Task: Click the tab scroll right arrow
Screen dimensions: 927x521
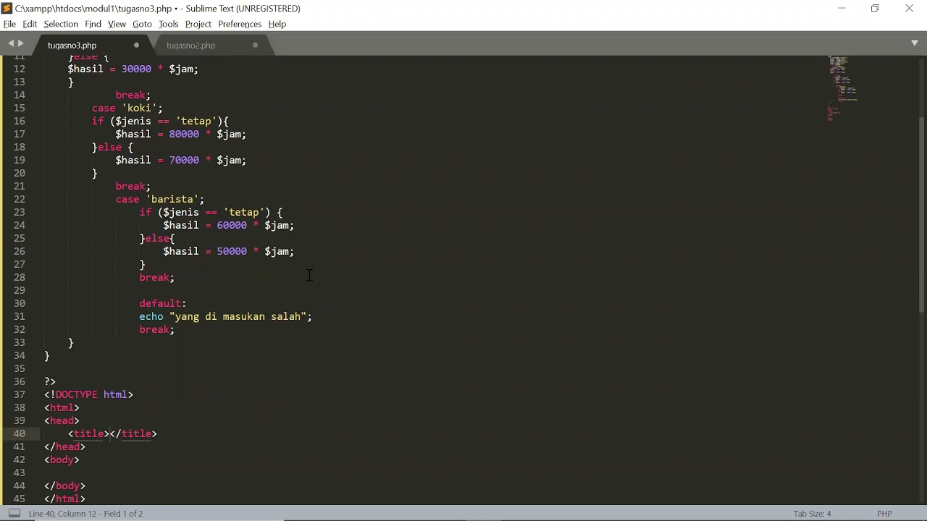Action: 20,44
